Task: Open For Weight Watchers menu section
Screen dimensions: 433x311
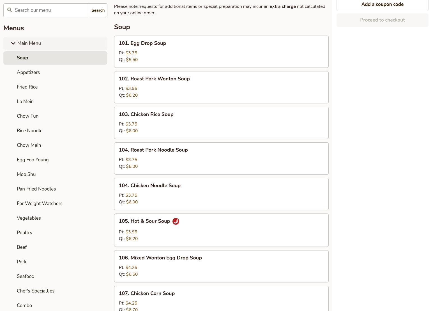Action: point(40,204)
